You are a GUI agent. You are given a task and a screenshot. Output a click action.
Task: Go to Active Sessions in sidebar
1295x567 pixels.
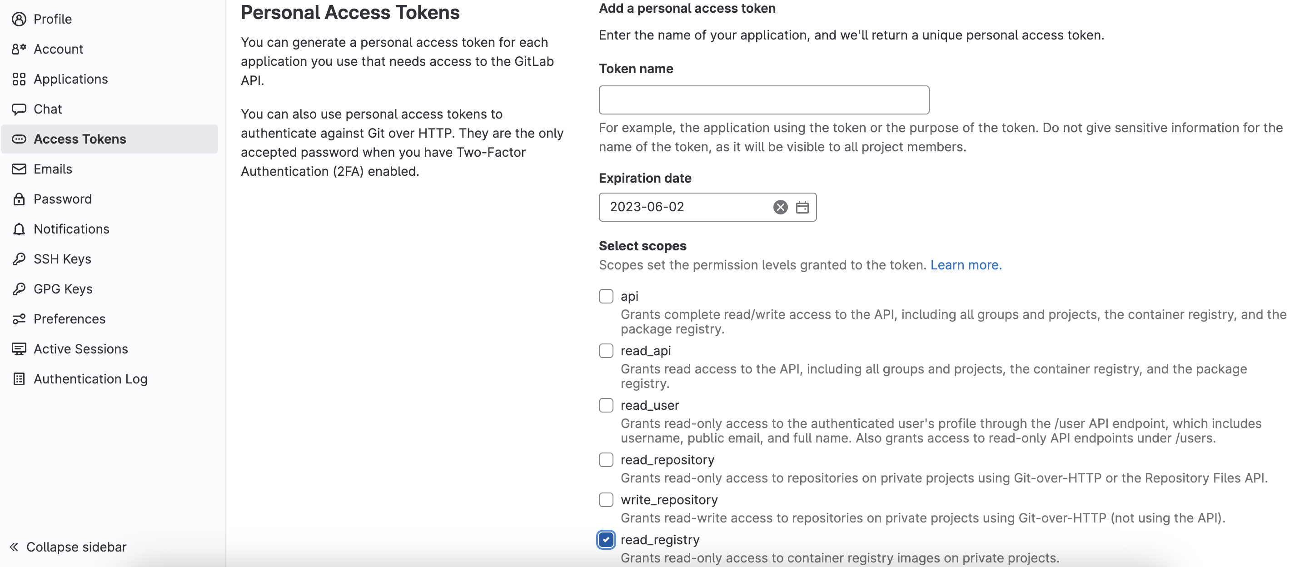click(x=80, y=349)
